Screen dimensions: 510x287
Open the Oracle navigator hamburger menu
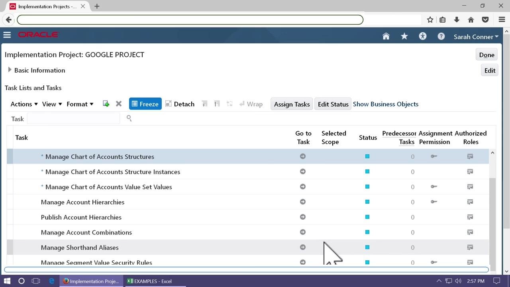click(7, 35)
